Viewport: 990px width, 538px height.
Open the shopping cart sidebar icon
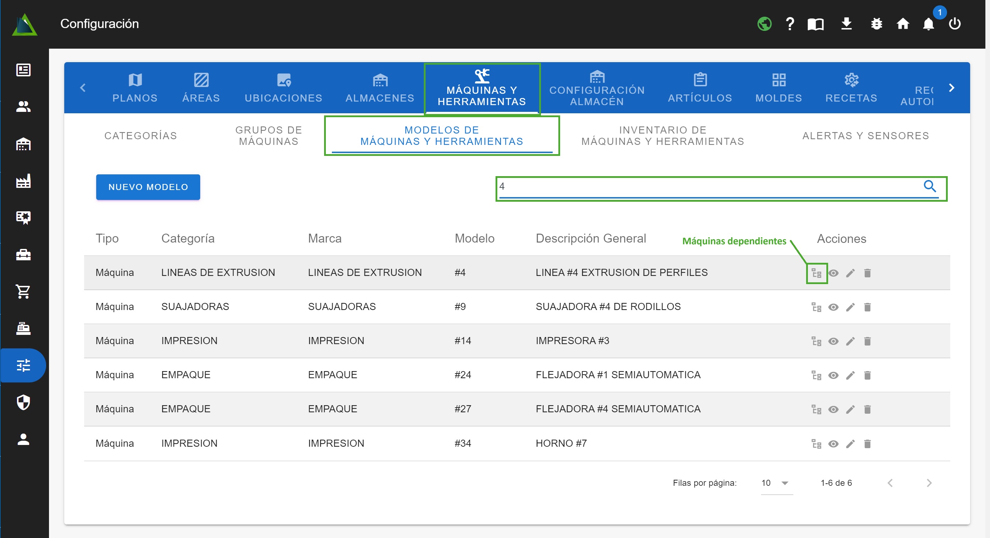click(x=23, y=291)
